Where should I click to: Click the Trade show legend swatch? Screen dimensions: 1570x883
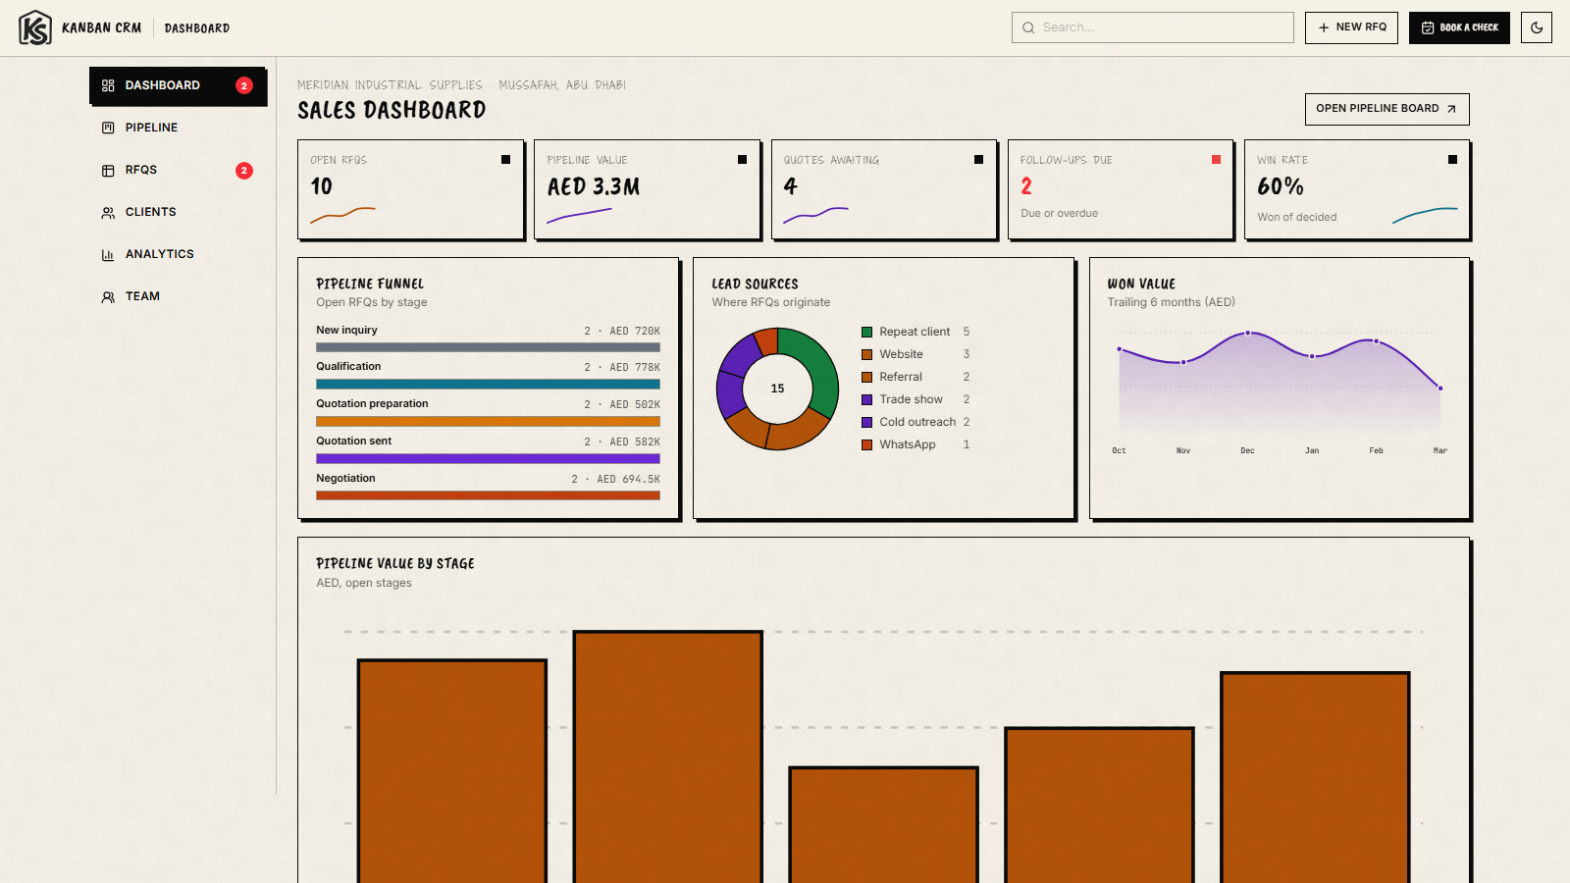tap(867, 399)
